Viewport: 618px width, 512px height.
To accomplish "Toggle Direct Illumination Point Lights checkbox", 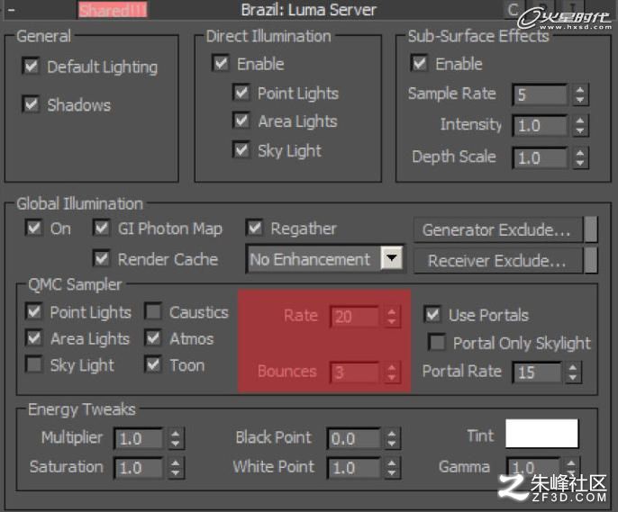I will click(241, 93).
